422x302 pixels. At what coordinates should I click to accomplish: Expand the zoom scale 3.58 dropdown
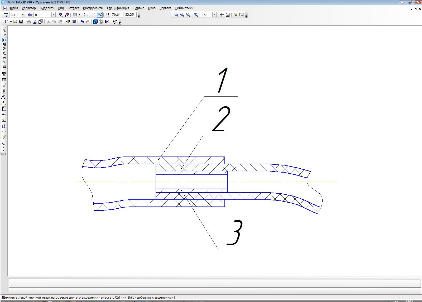tap(214, 15)
